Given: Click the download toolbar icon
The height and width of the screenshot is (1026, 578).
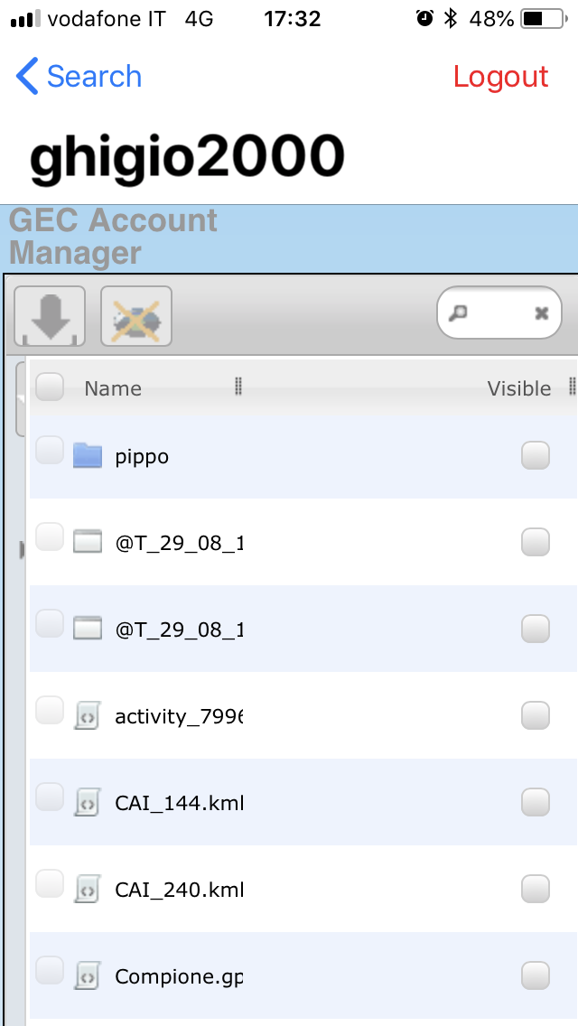Looking at the screenshot, I should (x=48, y=315).
